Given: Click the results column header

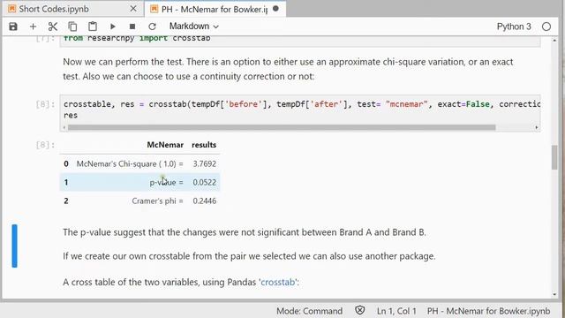Looking at the screenshot, I should point(204,145).
